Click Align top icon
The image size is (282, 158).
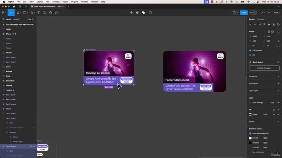[x=264, y=25]
